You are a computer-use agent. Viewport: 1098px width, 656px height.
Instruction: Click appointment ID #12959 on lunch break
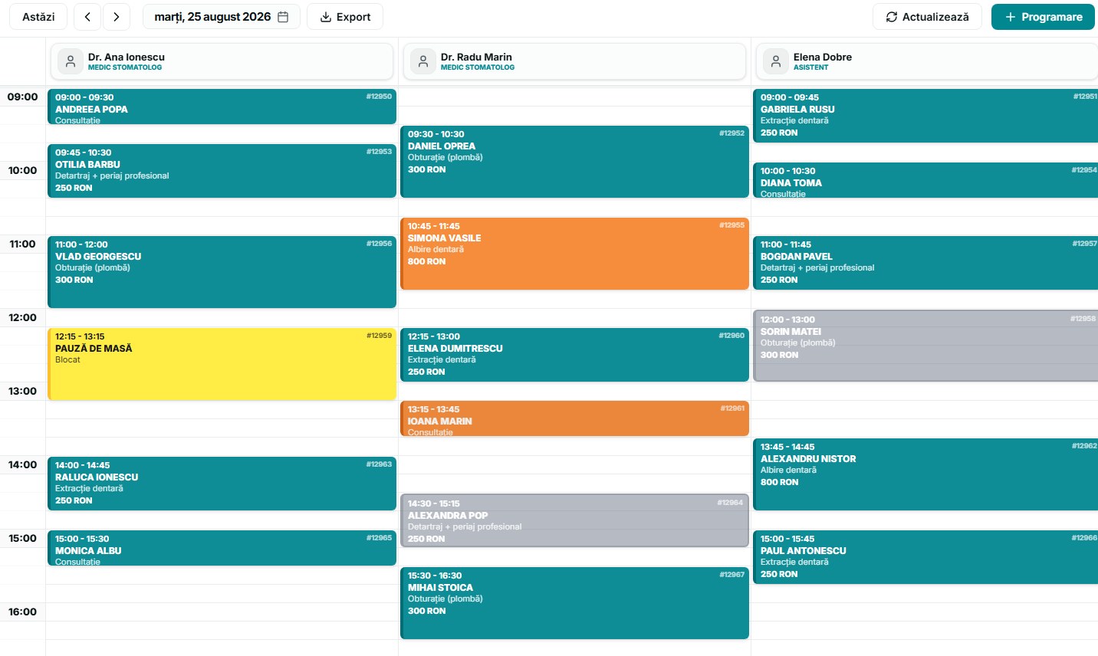coord(379,336)
